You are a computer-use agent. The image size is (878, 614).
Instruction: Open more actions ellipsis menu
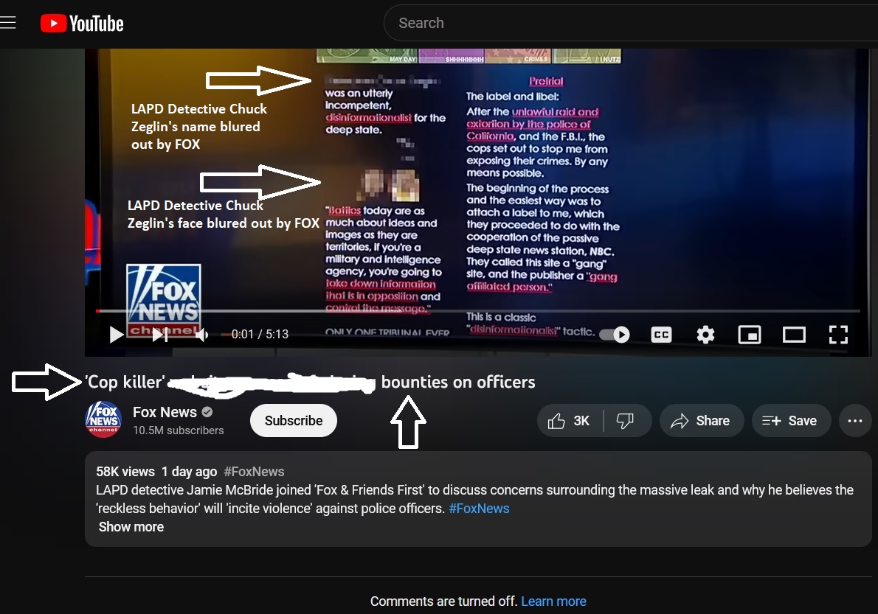(x=855, y=421)
